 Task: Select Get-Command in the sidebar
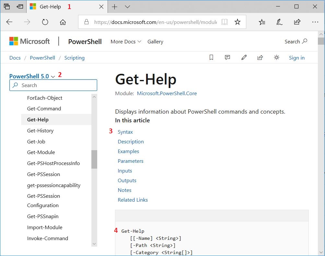coord(44,109)
